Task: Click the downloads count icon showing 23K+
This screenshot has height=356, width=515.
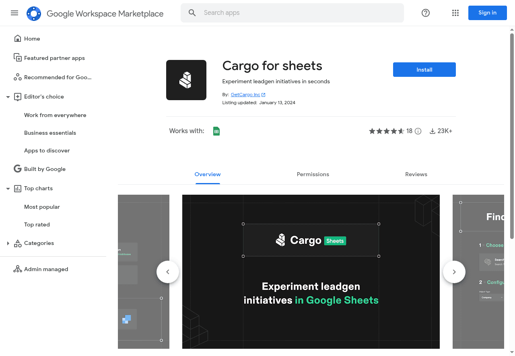Action: coord(432,131)
